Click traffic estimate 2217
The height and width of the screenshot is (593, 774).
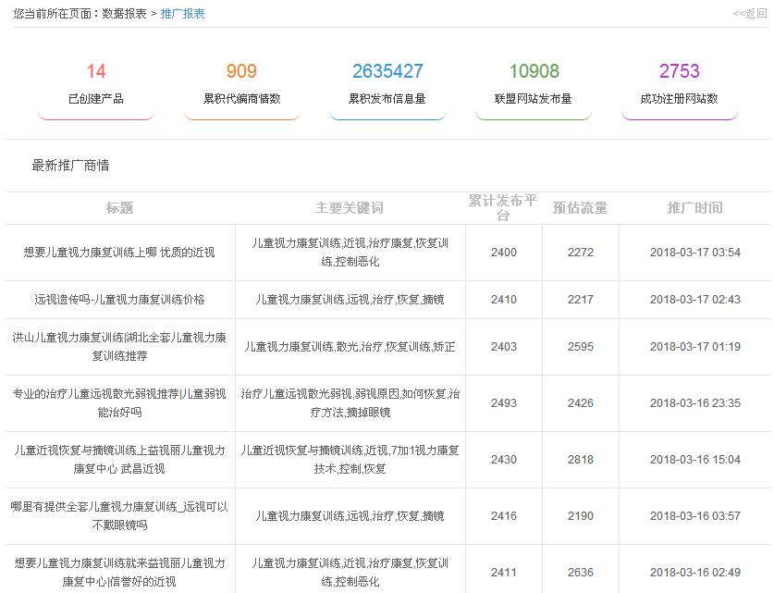[581, 299]
